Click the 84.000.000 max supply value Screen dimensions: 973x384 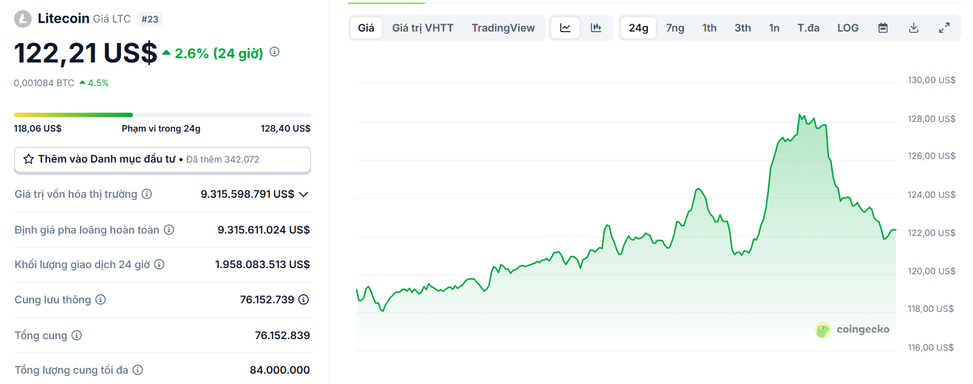click(x=280, y=370)
